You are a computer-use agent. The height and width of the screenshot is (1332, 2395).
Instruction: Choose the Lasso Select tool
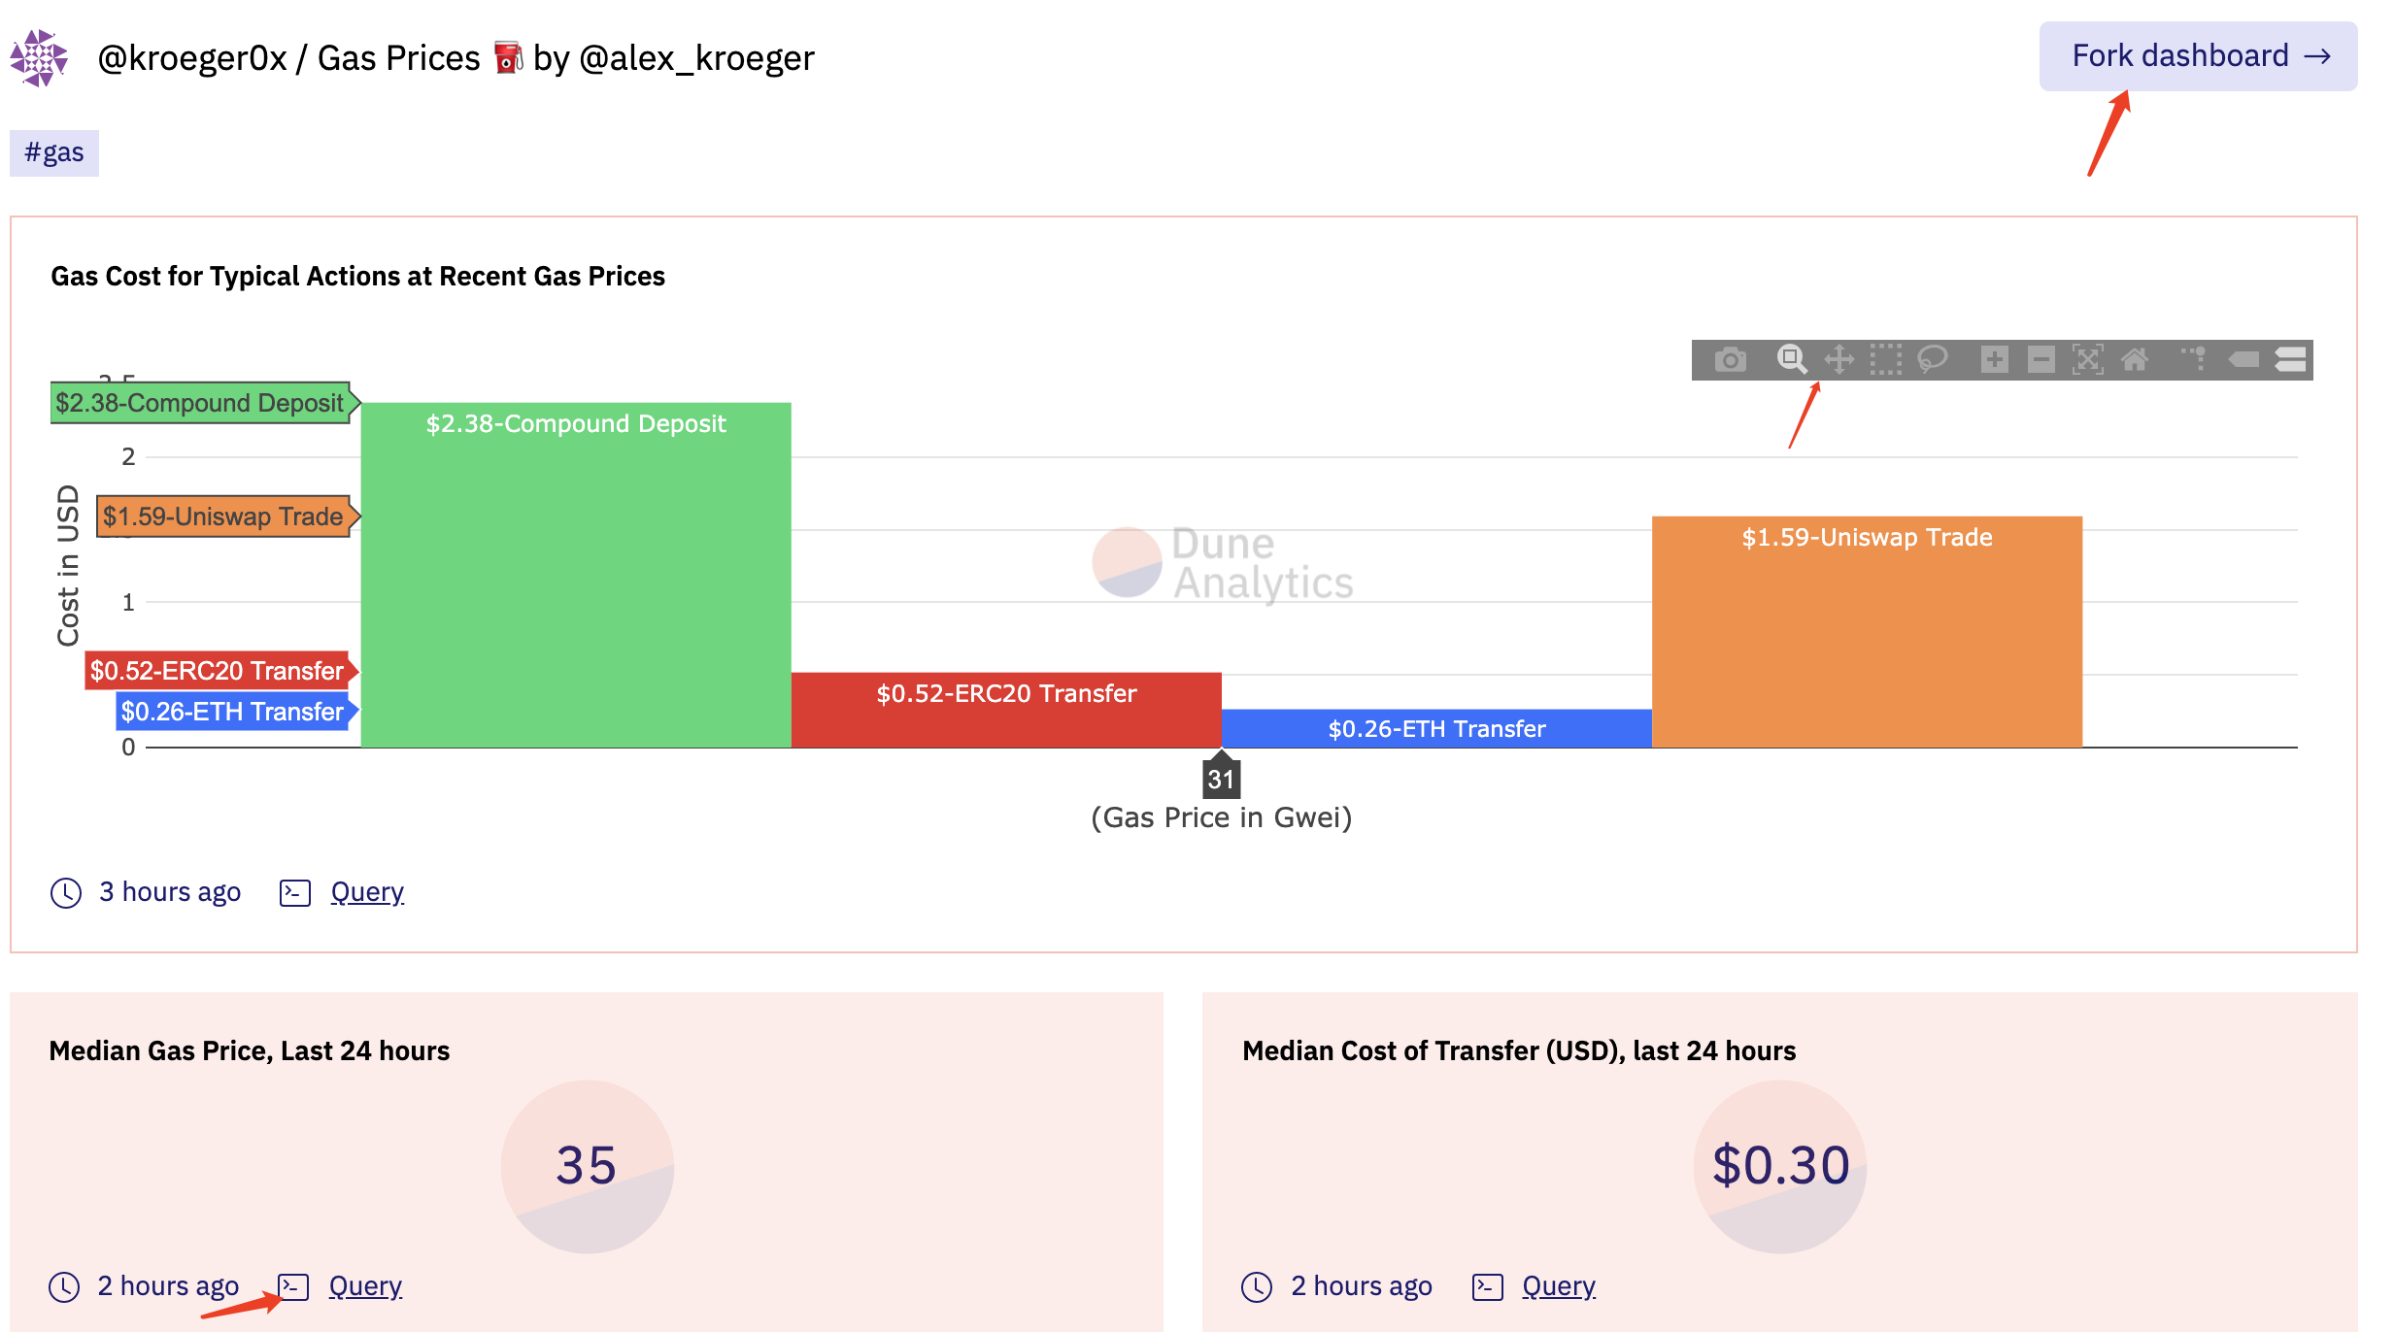(x=1932, y=360)
